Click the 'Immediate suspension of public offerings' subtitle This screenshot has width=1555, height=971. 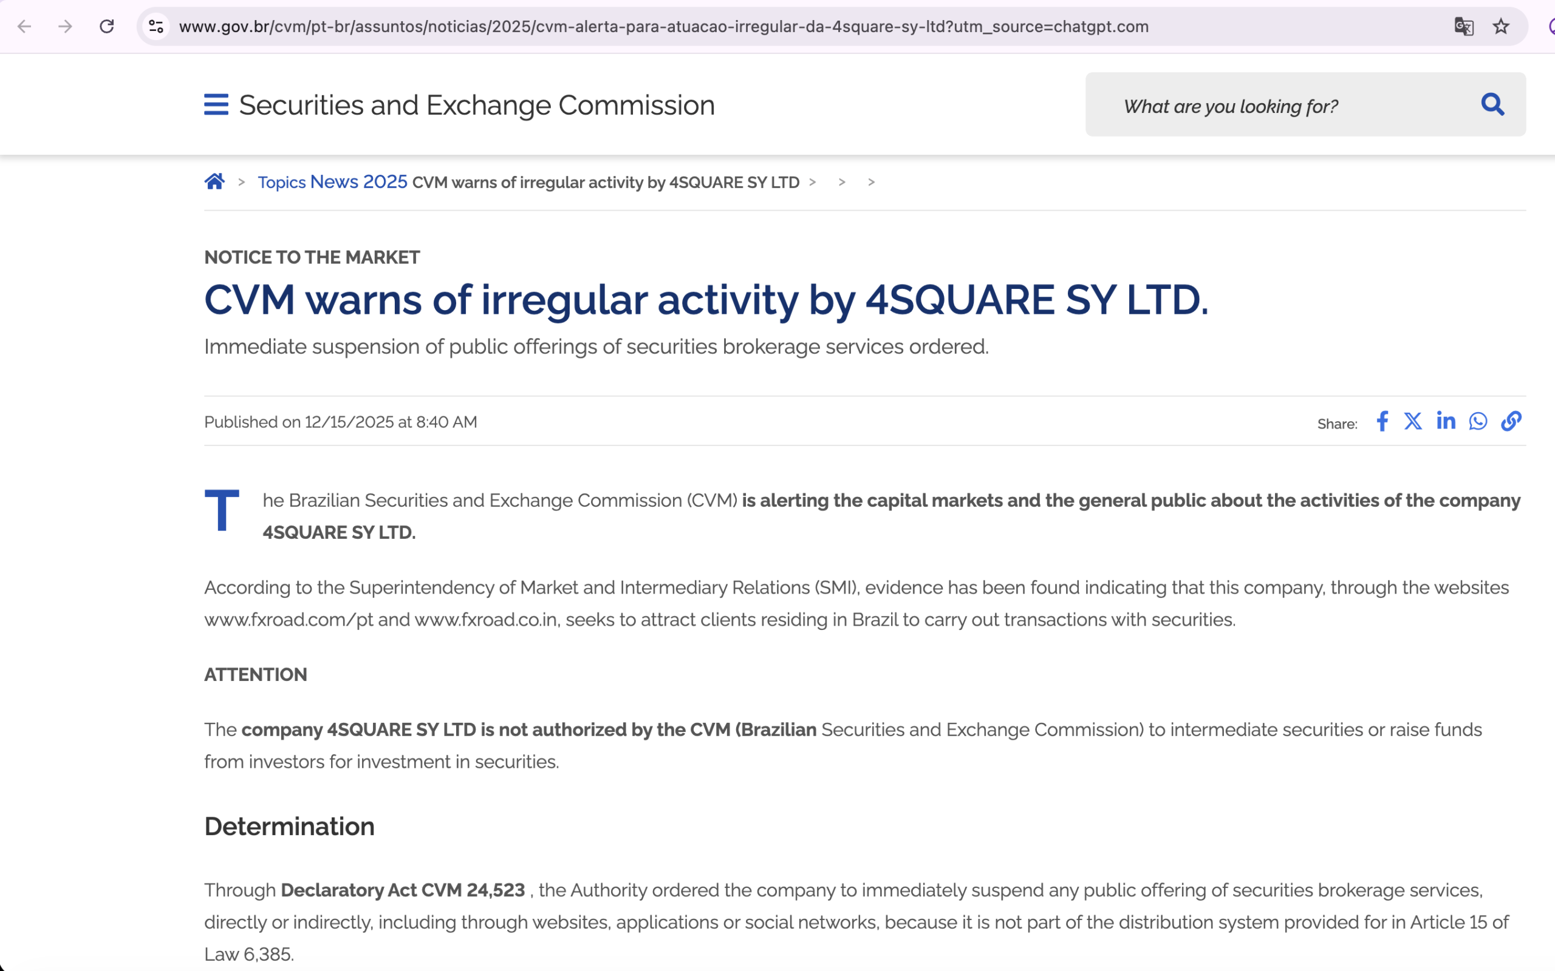pos(596,347)
